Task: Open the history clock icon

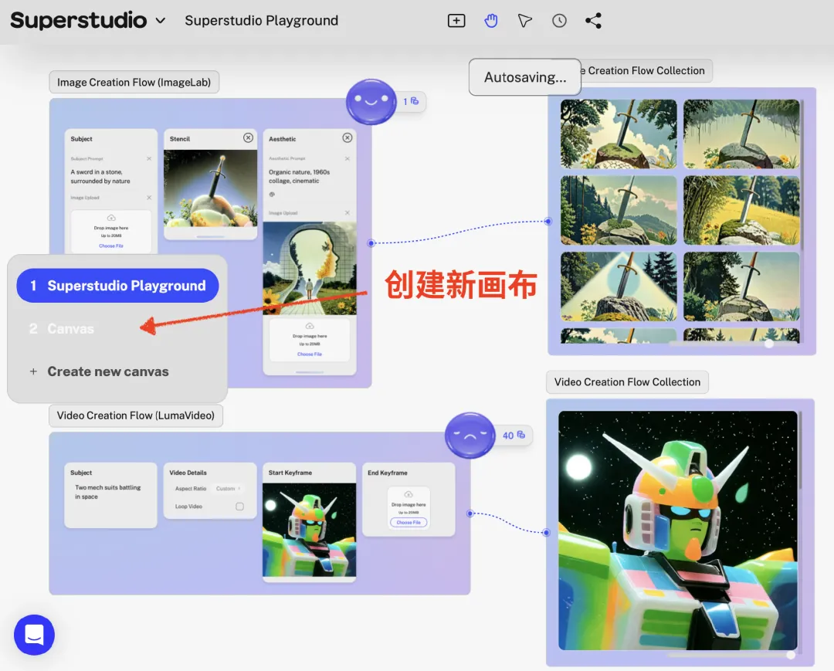Action: point(559,21)
